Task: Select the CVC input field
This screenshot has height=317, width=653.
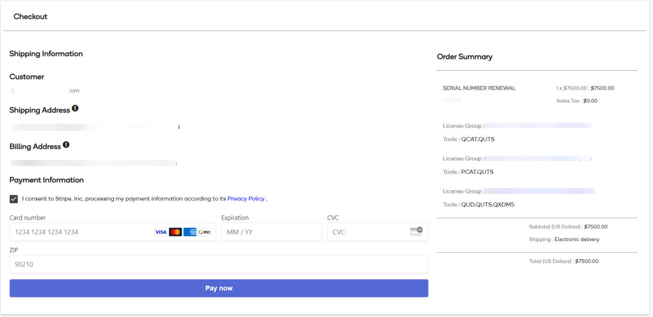Action: pos(366,232)
